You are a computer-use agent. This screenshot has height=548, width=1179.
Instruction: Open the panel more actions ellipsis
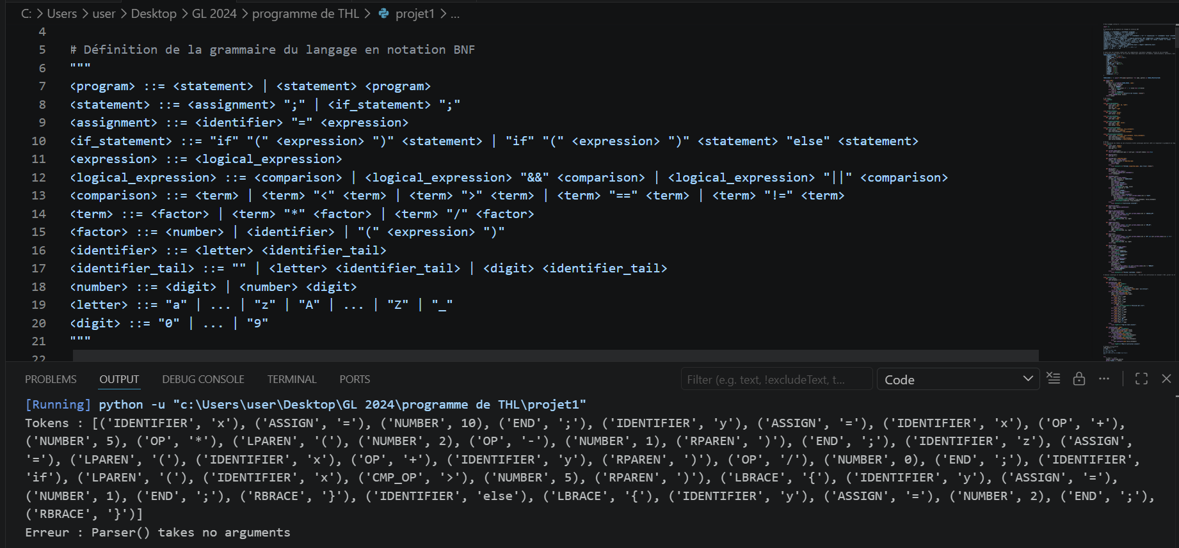1104,379
